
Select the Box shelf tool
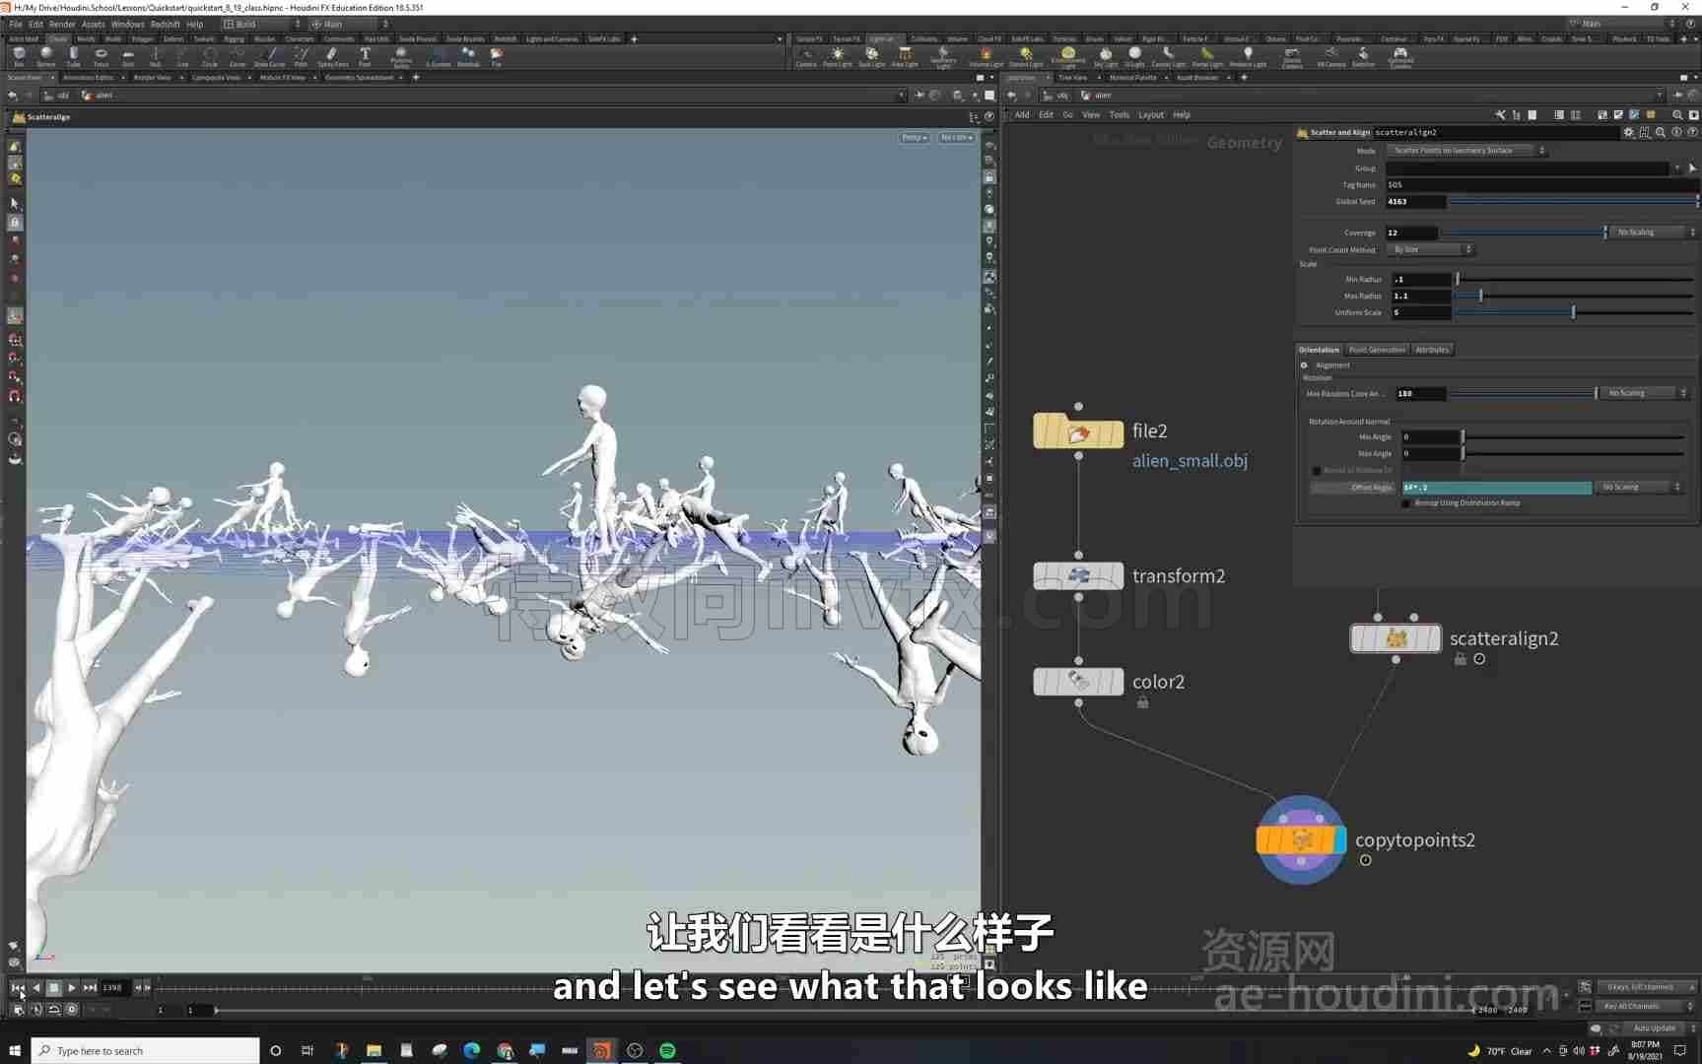coord(19,56)
